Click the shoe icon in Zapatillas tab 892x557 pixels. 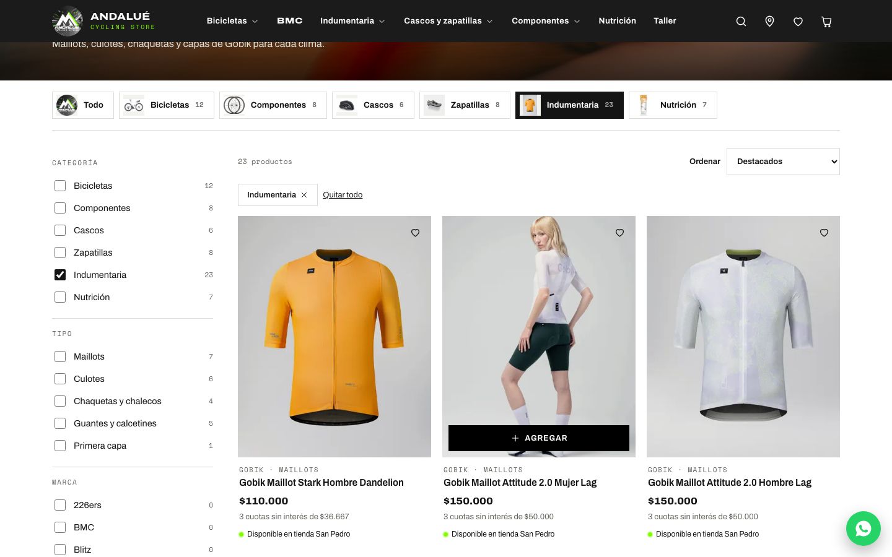point(434,105)
